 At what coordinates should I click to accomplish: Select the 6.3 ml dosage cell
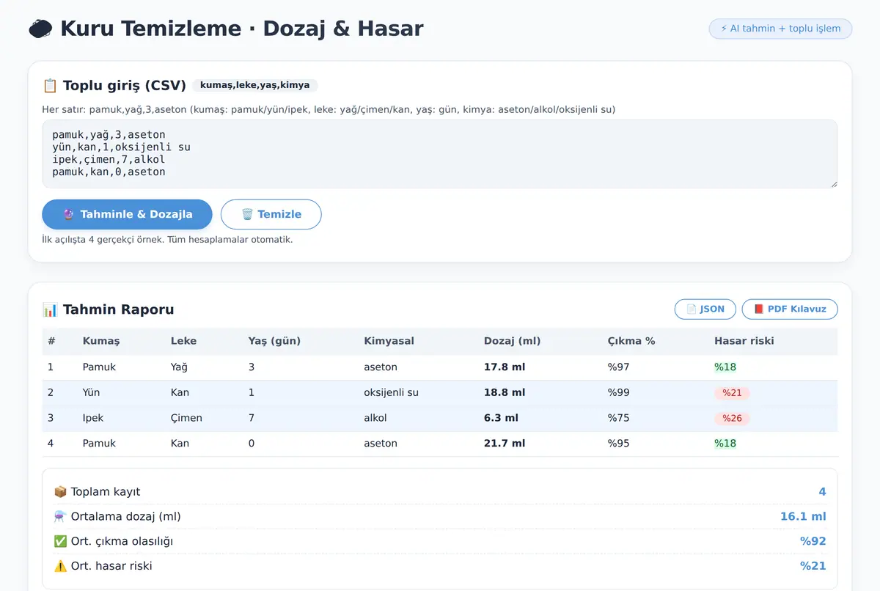click(x=501, y=418)
